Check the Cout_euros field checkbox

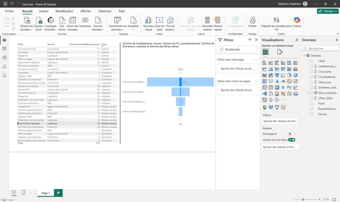click(311, 72)
